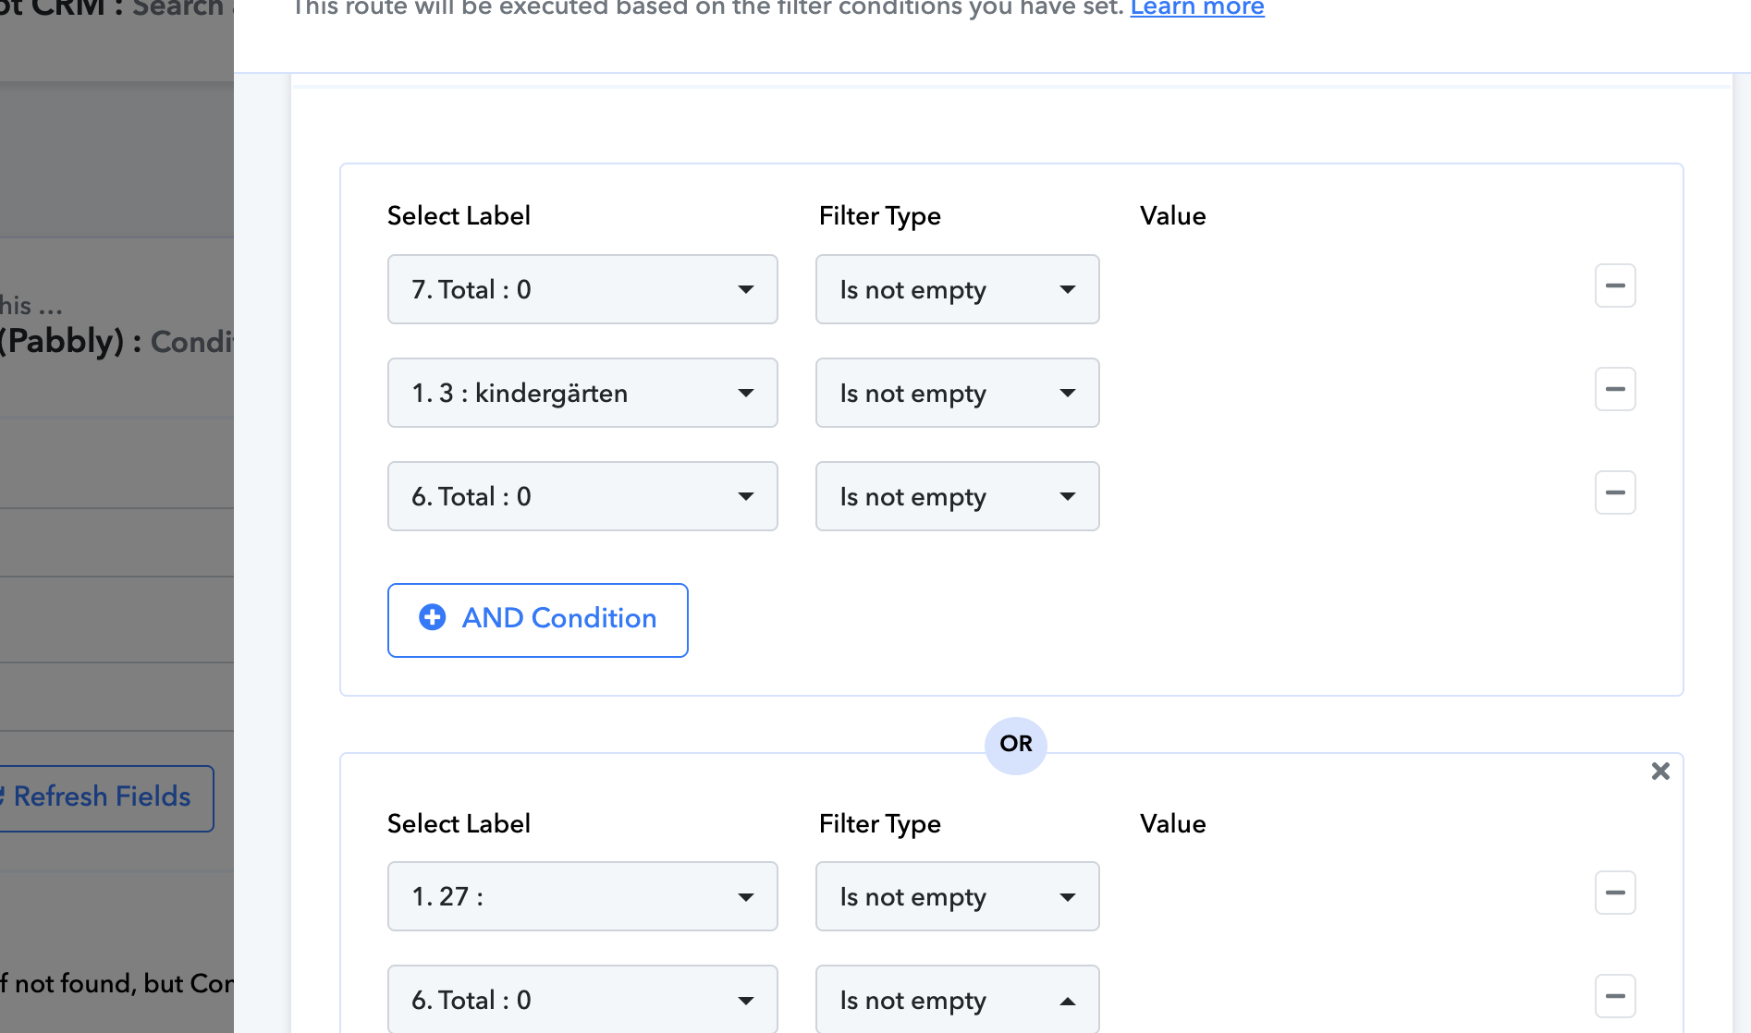Click the OR separator badge
The width and height of the screenshot is (1751, 1033).
click(1015, 745)
